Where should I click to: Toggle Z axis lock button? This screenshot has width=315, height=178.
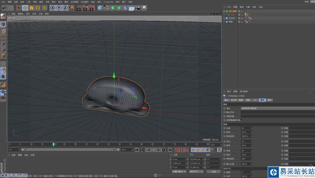click(65, 8)
